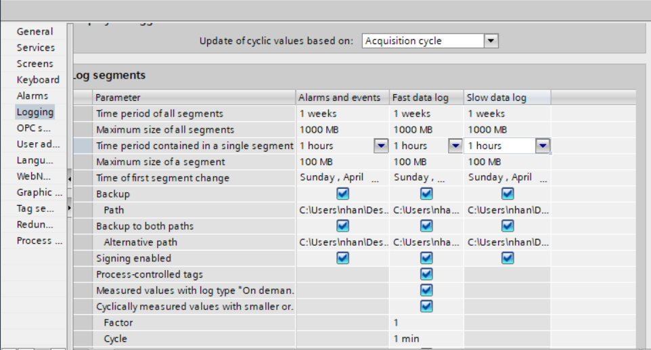This screenshot has height=350, width=651.
Task: Toggle Backup to both paths for Fast data log
Action: tap(426, 226)
